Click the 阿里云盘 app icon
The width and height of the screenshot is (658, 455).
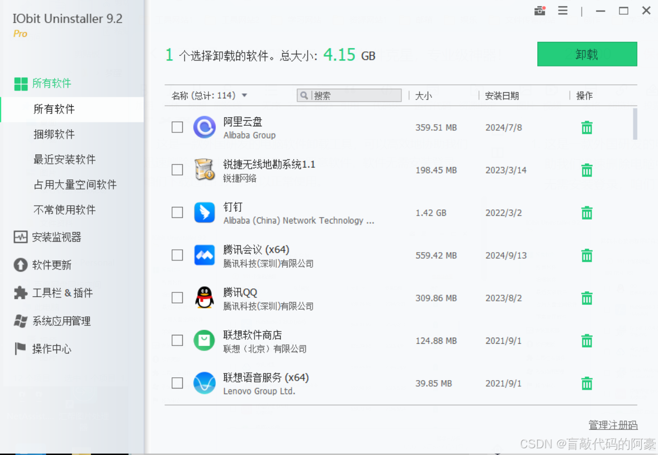[205, 127]
